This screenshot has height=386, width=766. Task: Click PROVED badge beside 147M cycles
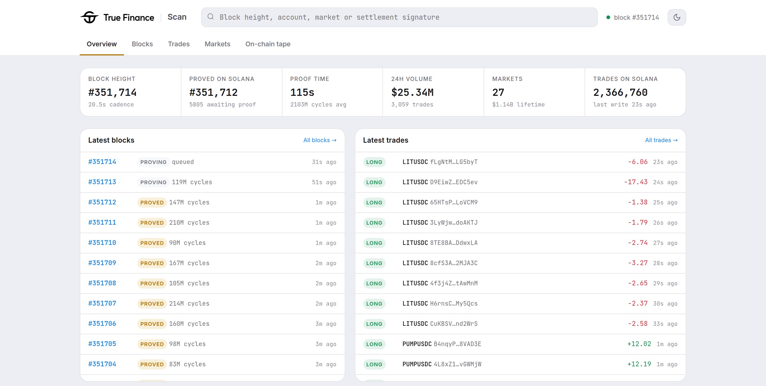click(152, 203)
